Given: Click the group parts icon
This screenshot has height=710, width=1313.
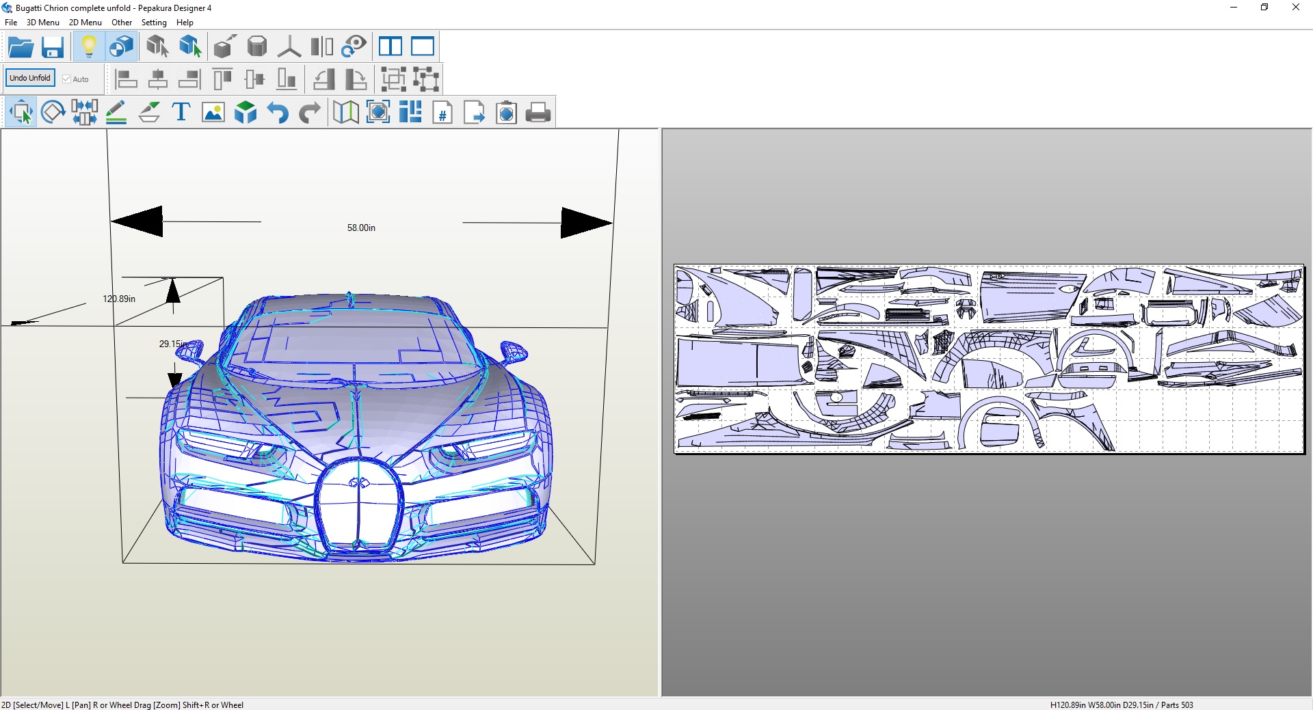Looking at the screenshot, I should 393,79.
